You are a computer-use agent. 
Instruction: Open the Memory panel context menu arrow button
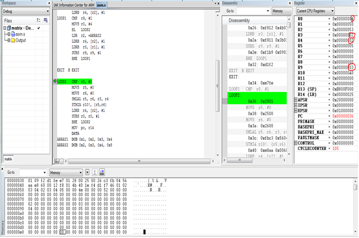87,173
